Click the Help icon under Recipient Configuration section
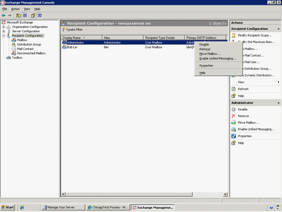Viewport: 282px width, 212px height. (233, 96)
